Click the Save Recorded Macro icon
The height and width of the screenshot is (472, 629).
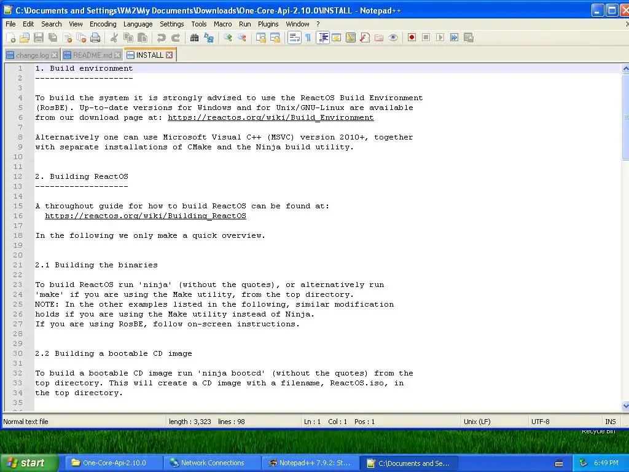(468, 37)
